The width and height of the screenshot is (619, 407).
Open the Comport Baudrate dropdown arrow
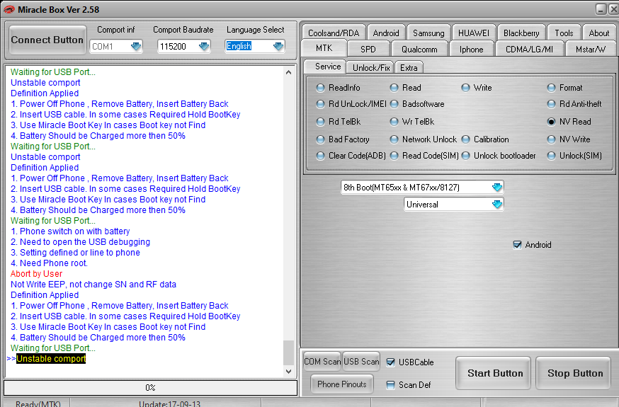204,47
